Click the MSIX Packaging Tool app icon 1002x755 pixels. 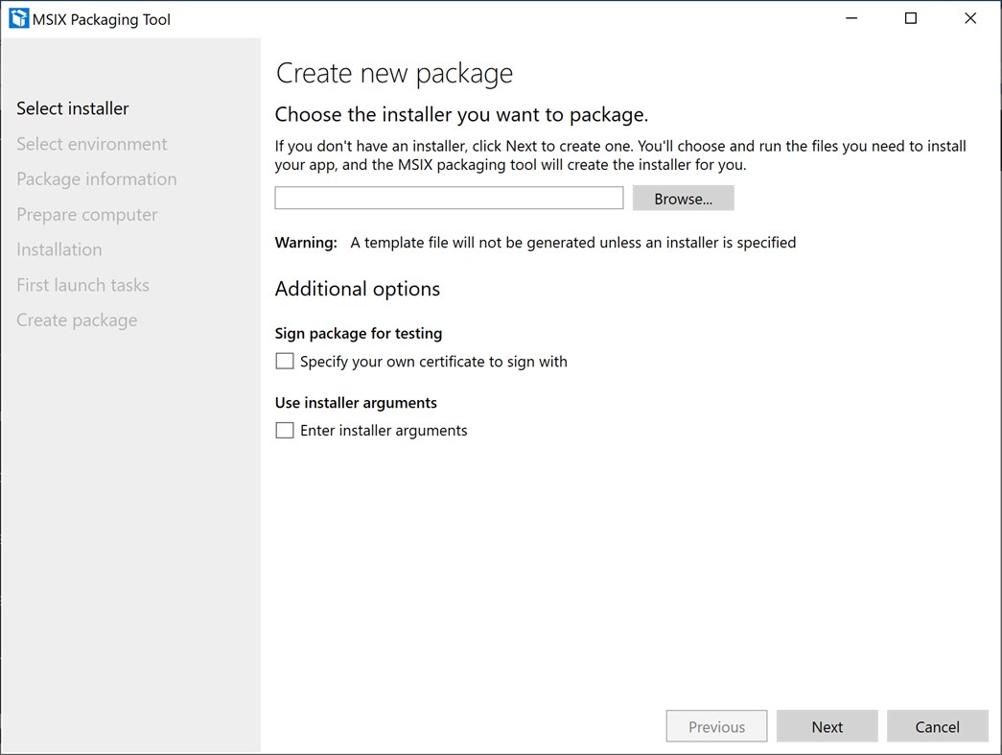coord(17,17)
